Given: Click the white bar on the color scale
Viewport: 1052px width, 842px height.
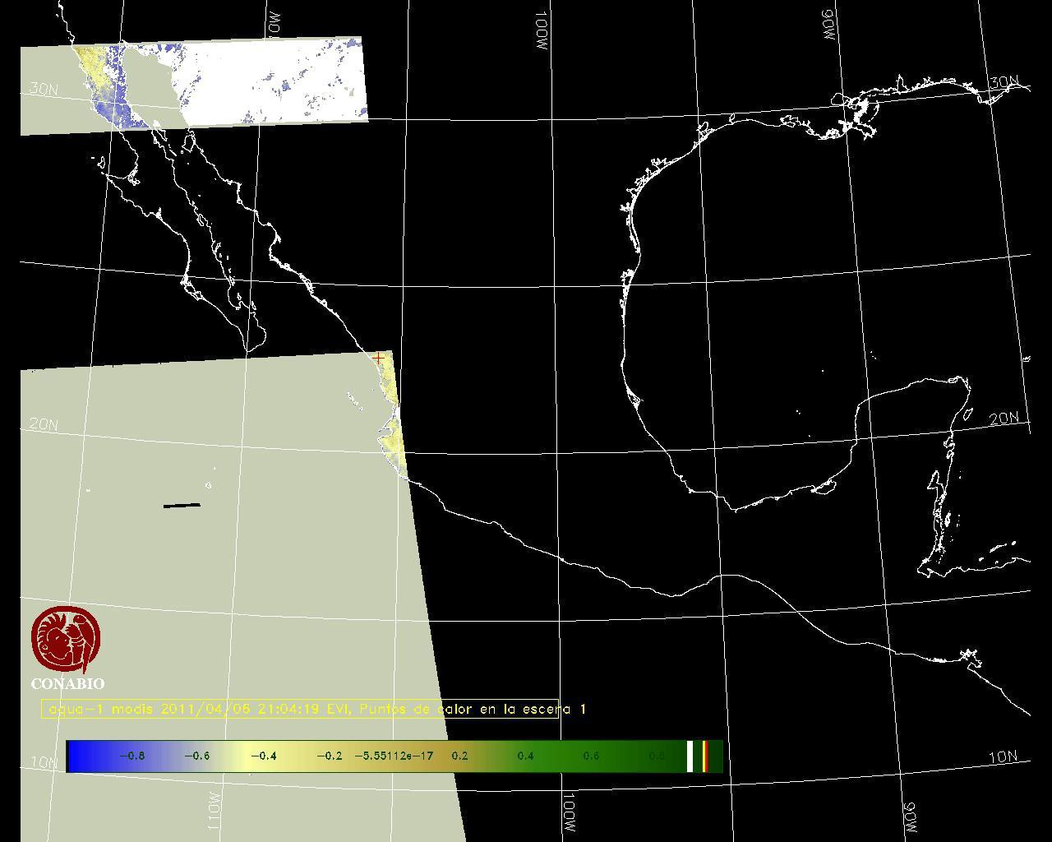Looking at the screenshot, I should [x=690, y=756].
